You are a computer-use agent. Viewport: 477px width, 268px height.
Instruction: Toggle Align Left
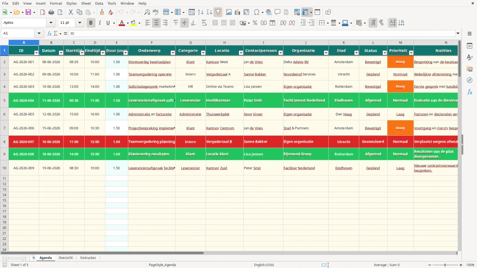pyautogui.click(x=147, y=23)
